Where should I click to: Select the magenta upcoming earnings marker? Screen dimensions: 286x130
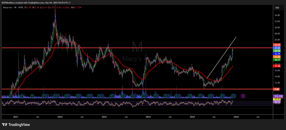click(x=243, y=96)
